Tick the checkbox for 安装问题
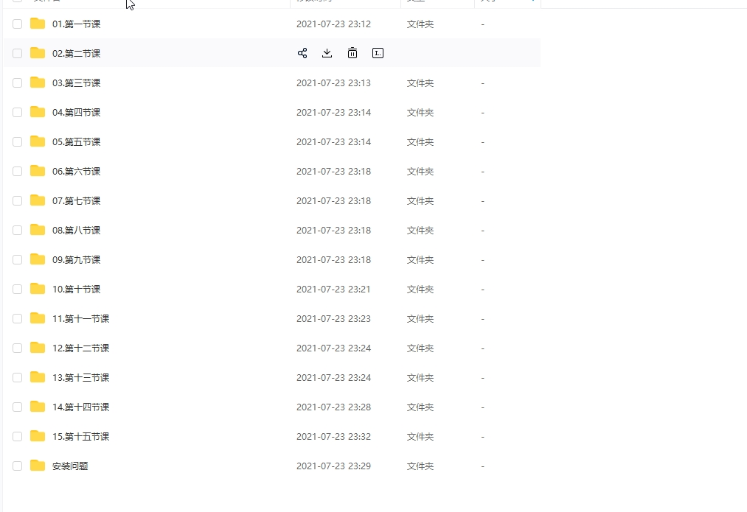747x512 pixels. tap(17, 466)
